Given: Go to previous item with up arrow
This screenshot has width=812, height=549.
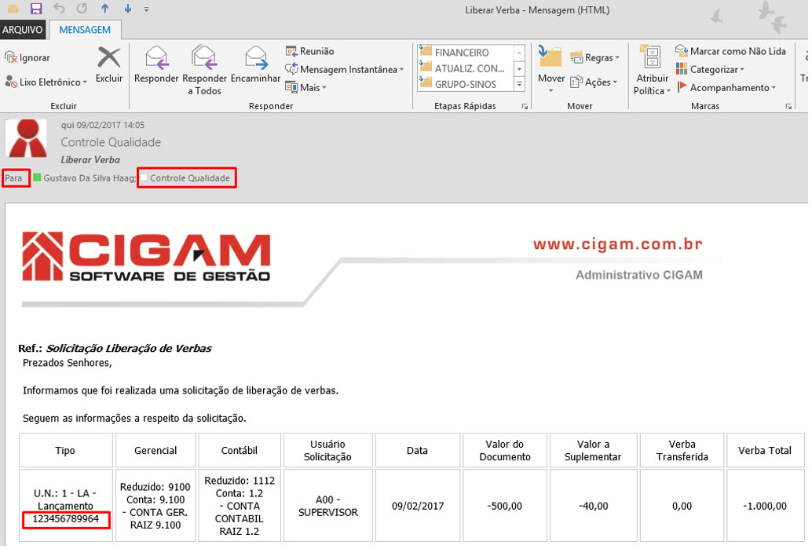Looking at the screenshot, I should [105, 9].
